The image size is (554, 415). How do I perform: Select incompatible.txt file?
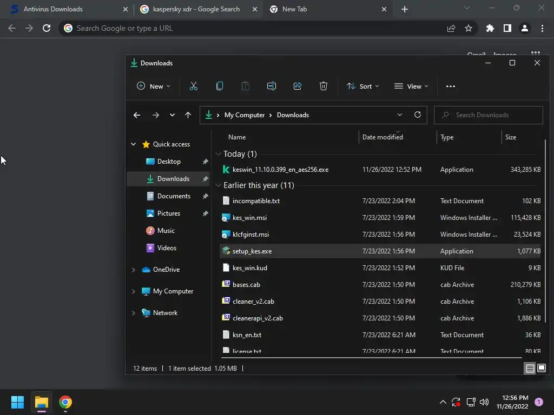click(380, 201)
